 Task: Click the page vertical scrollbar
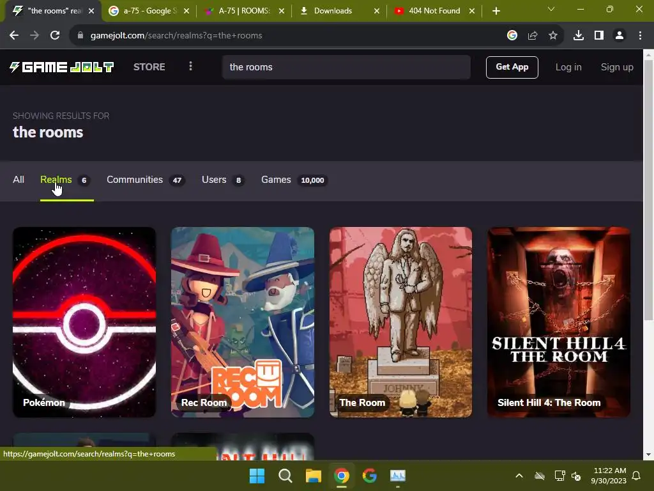tap(648, 190)
